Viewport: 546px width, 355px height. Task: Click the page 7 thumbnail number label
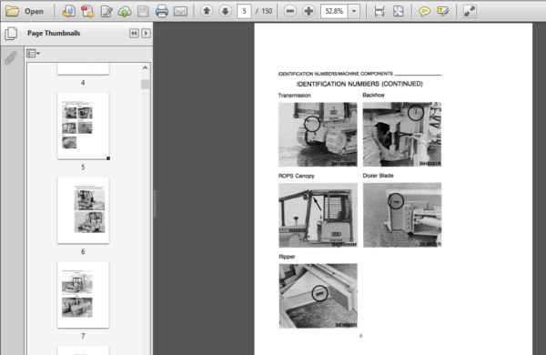click(x=83, y=336)
